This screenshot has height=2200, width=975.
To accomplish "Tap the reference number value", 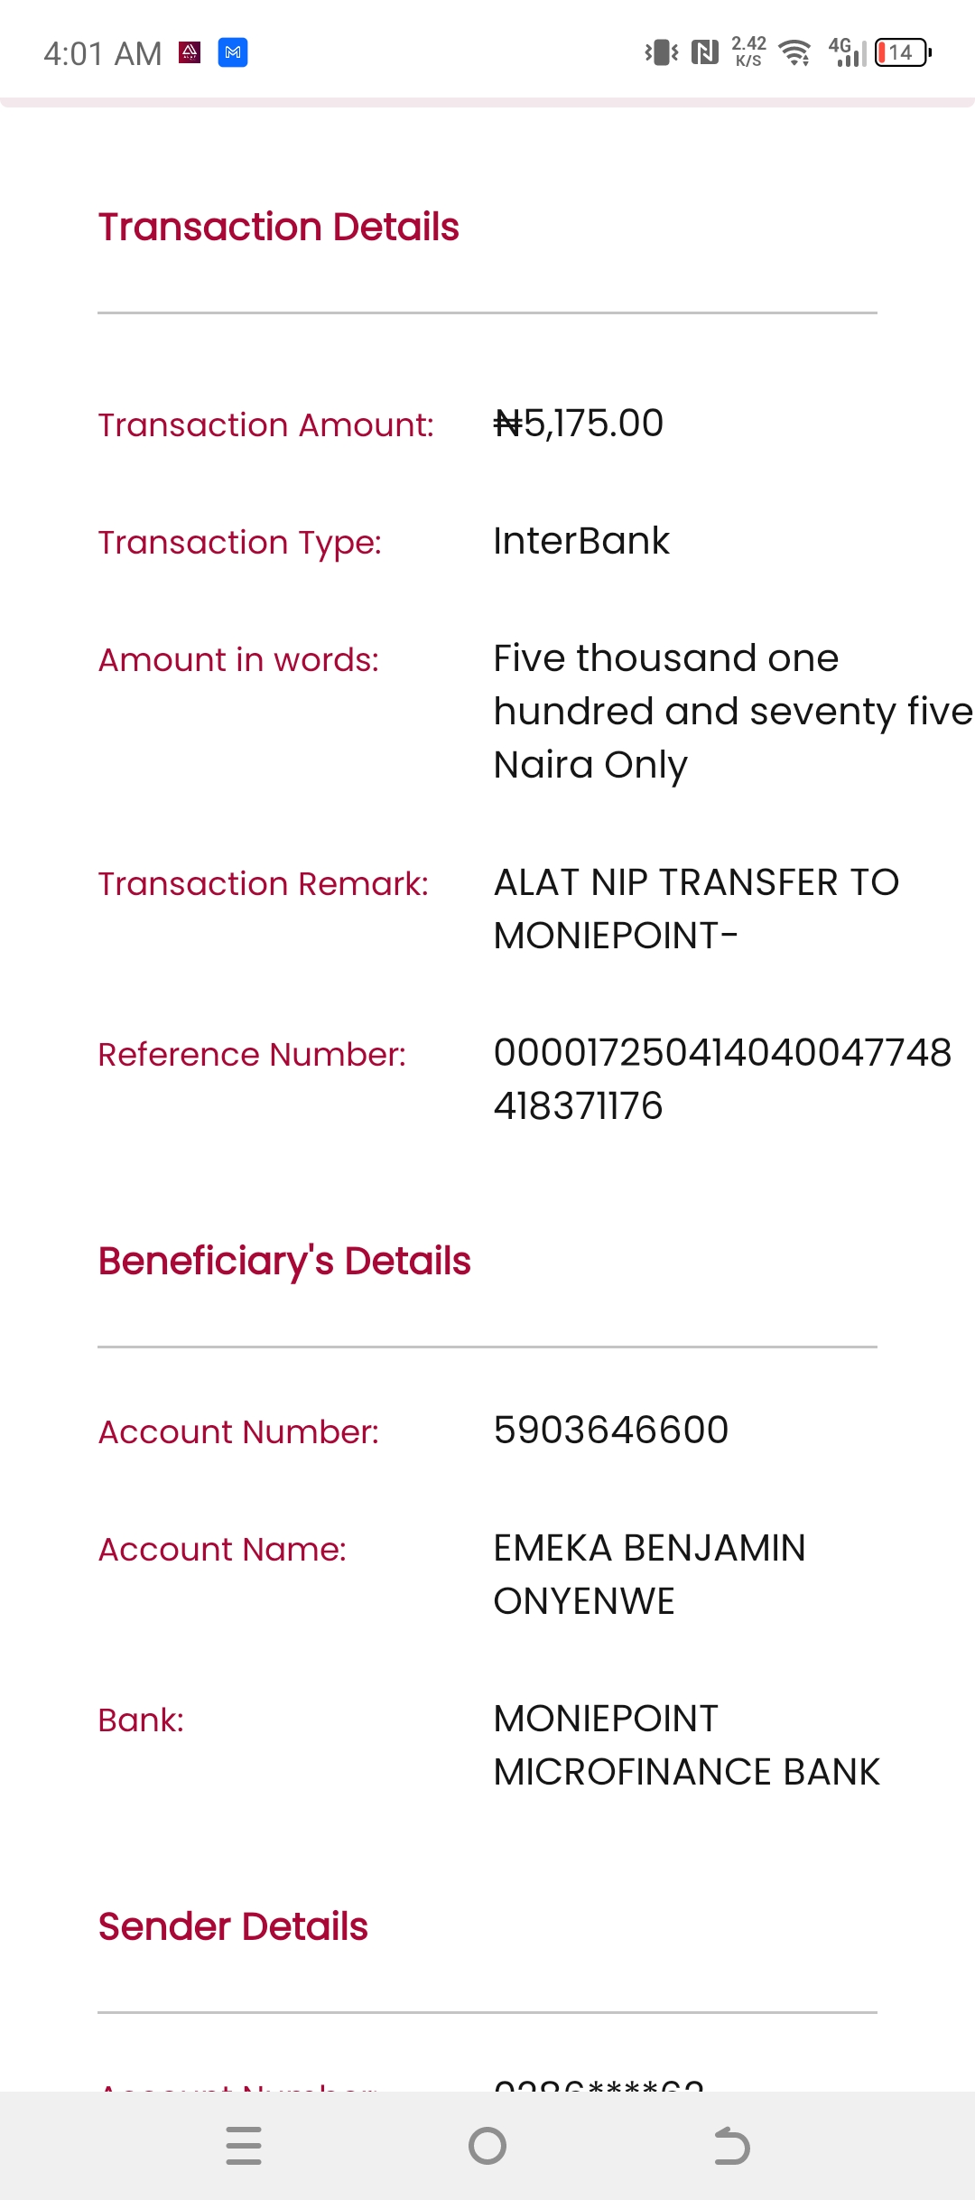I will click(722, 1079).
